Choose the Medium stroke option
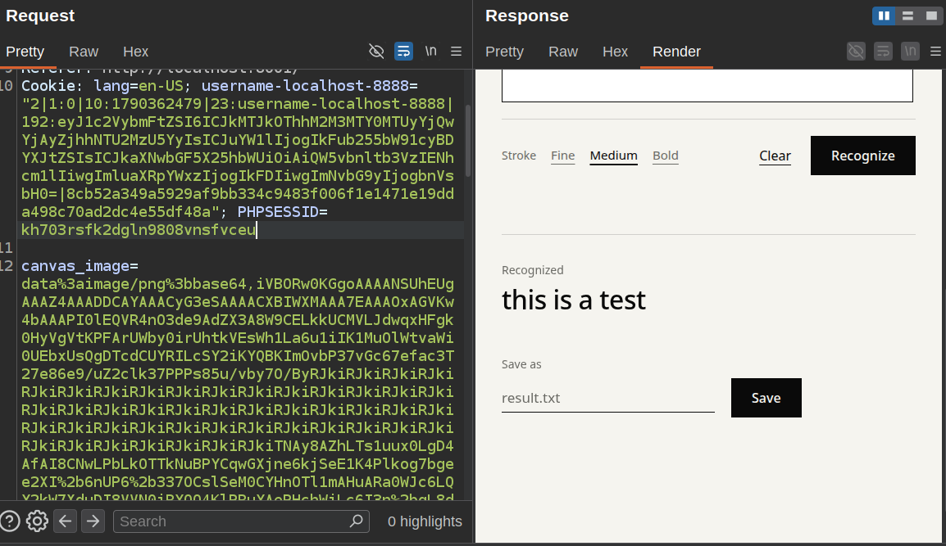The image size is (946, 546). coord(613,156)
